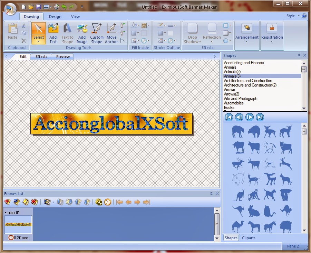
Task: Click the right arrow to scroll canvas tabs
Action: pyautogui.click(x=215, y=57)
